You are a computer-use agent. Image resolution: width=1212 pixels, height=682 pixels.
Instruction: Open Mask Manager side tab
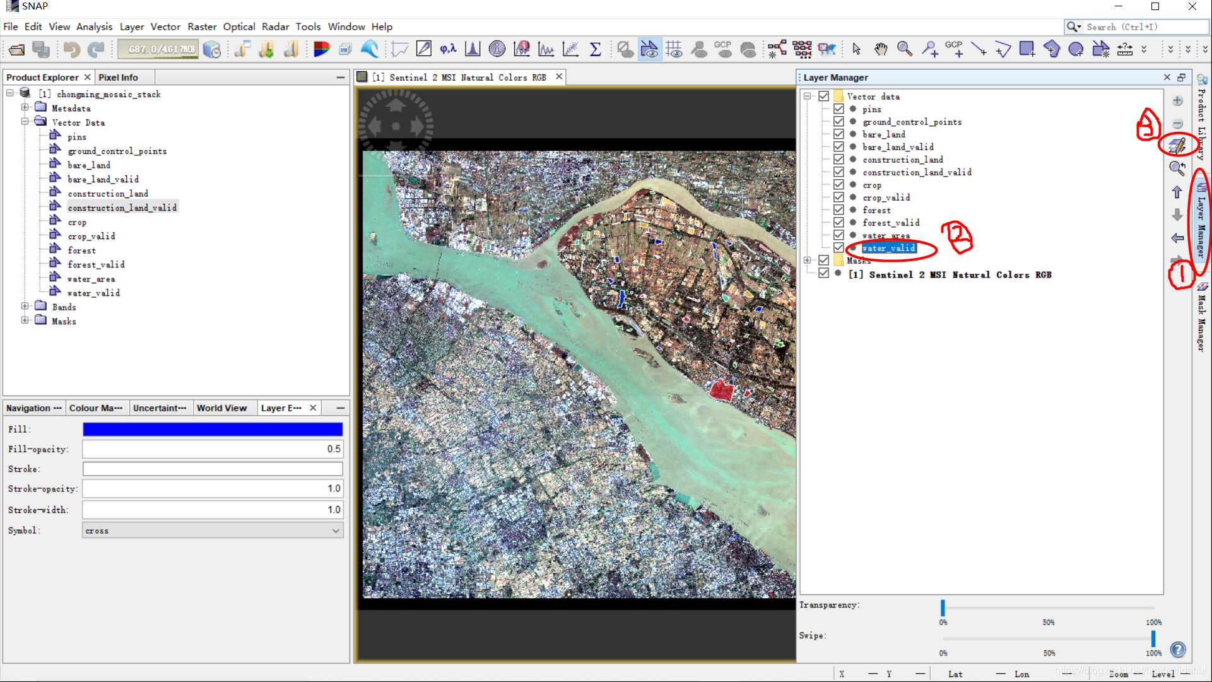tap(1201, 317)
